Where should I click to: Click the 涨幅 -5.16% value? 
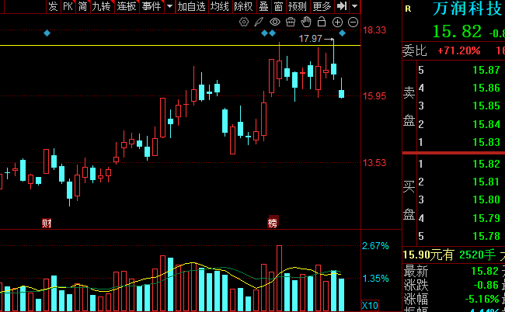point(482,299)
